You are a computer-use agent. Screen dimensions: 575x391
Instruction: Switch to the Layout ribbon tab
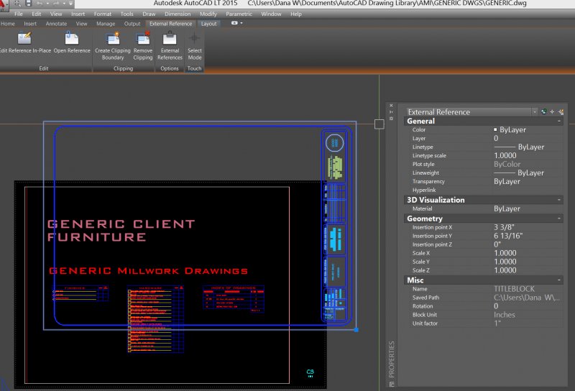(208, 24)
